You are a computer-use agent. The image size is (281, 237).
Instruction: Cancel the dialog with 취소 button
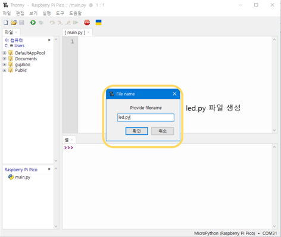163,131
